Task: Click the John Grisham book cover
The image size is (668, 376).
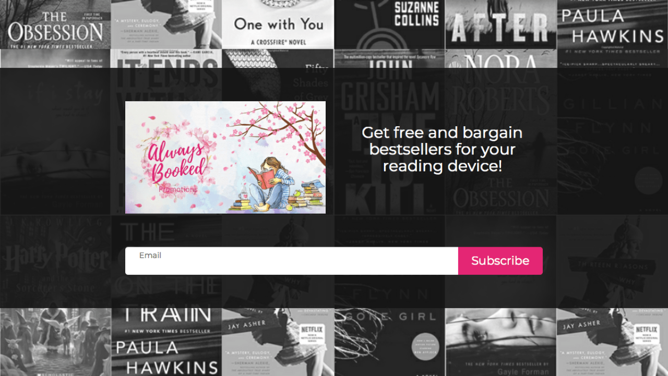Action: (389, 132)
